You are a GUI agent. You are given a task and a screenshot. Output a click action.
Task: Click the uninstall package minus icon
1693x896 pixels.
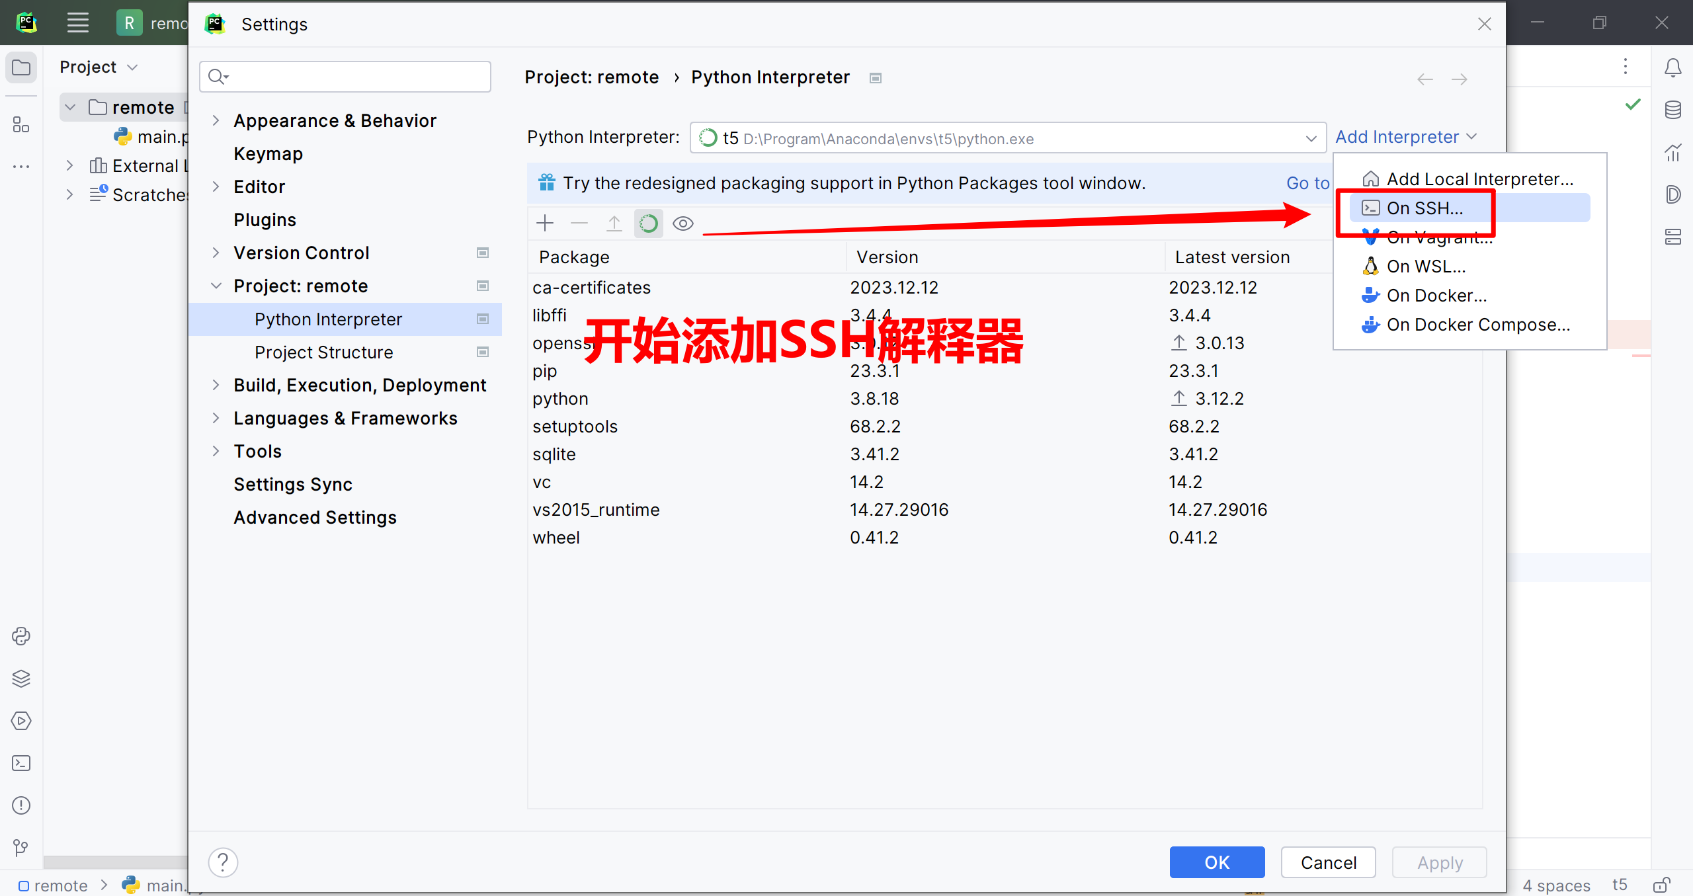click(x=579, y=224)
